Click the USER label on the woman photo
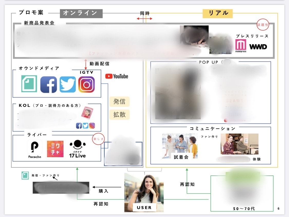289x217 pixels. pyautogui.click(x=144, y=207)
